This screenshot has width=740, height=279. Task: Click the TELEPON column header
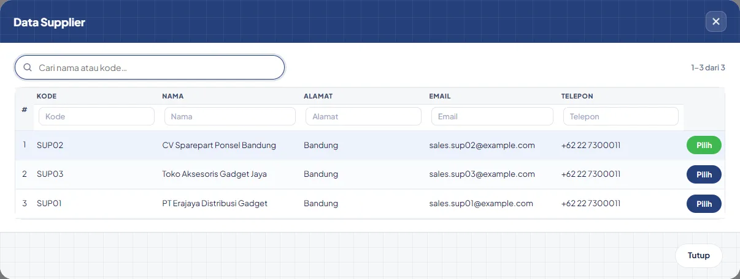pyautogui.click(x=577, y=96)
